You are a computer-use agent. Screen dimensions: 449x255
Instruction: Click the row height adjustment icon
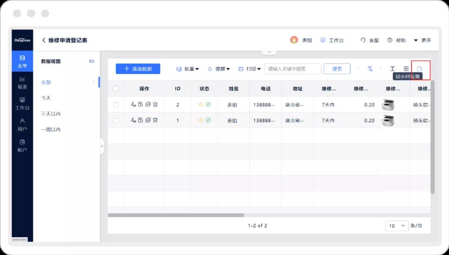(x=392, y=69)
